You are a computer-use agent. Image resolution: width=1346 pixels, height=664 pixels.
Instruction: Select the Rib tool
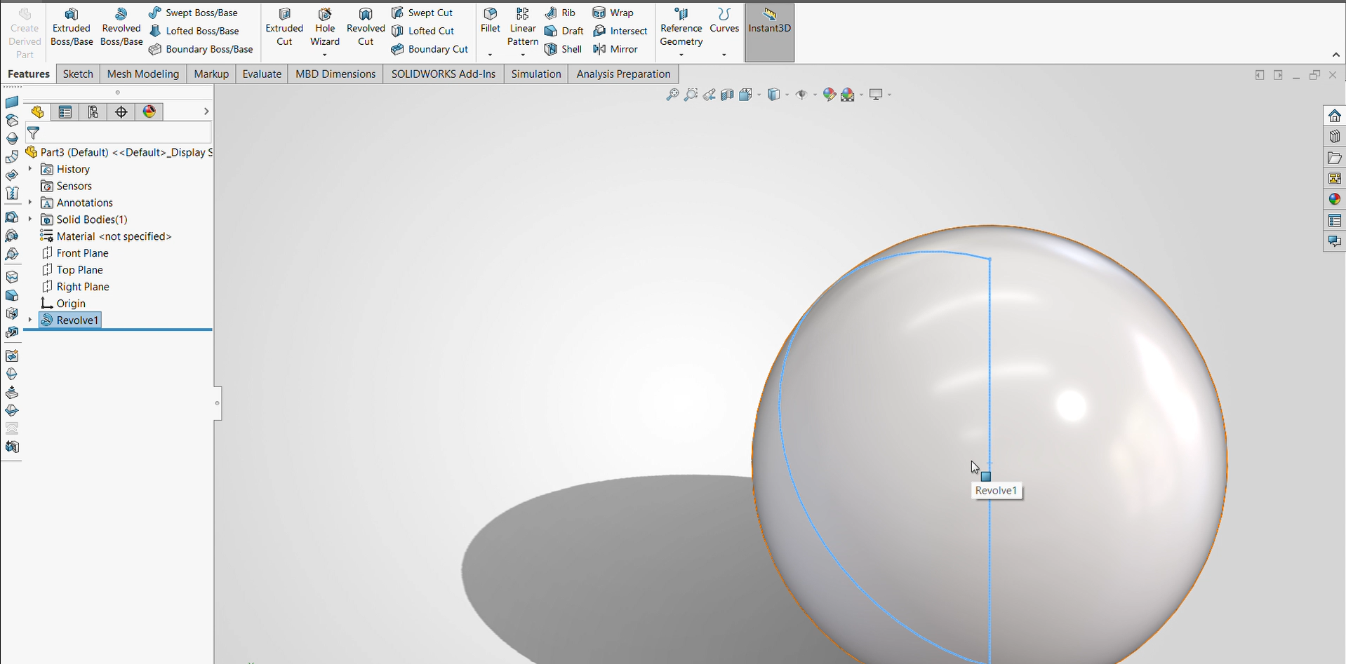560,13
